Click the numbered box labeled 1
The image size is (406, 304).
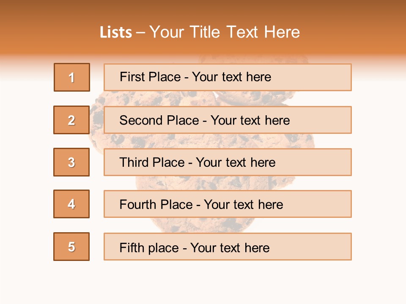click(x=72, y=77)
